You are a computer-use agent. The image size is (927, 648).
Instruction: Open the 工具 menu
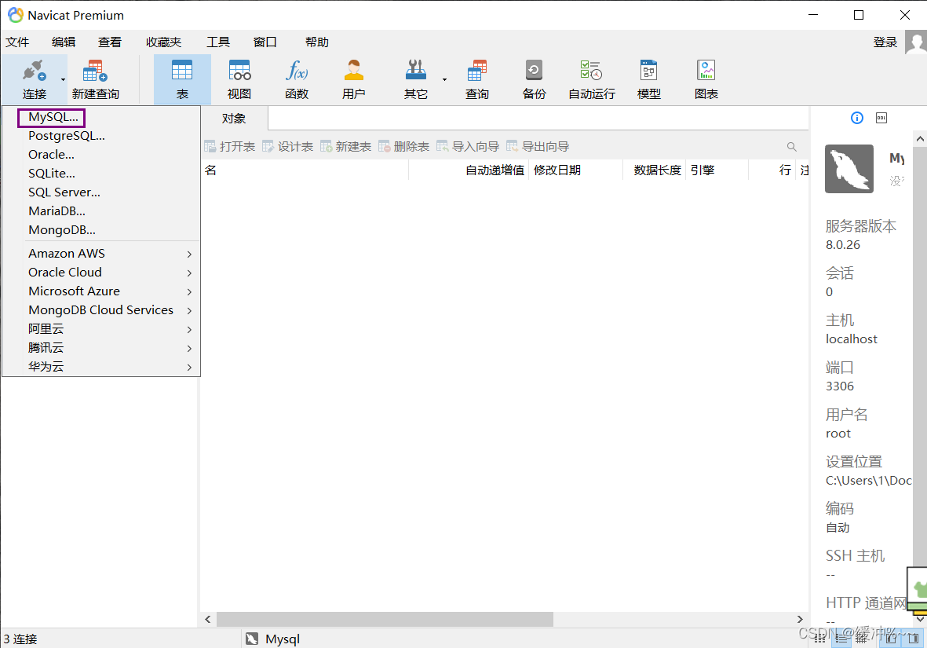pyautogui.click(x=218, y=42)
